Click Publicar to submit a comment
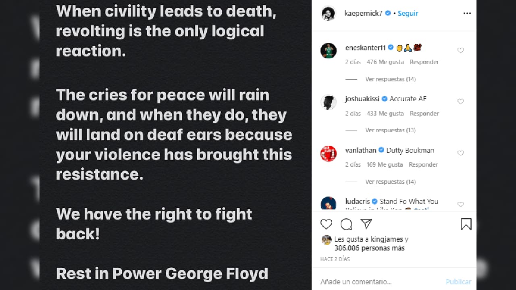The image size is (516, 290). point(458,282)
